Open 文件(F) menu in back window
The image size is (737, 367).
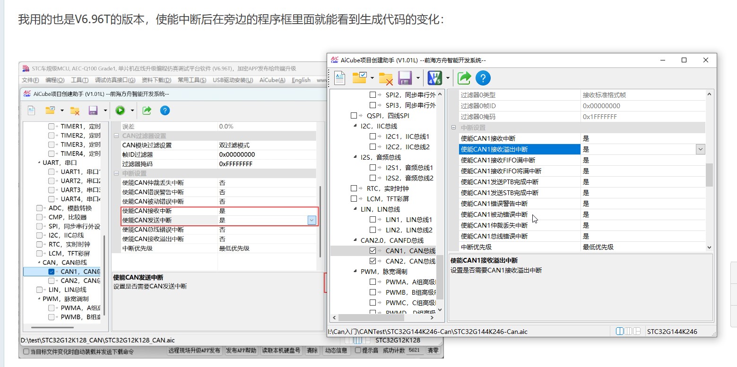(30, 80)
